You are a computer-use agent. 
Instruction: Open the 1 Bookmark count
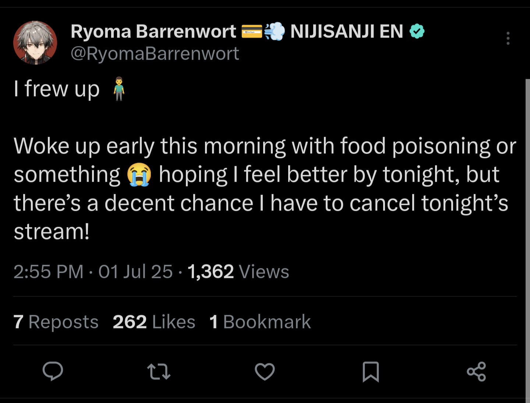(260, 322)
